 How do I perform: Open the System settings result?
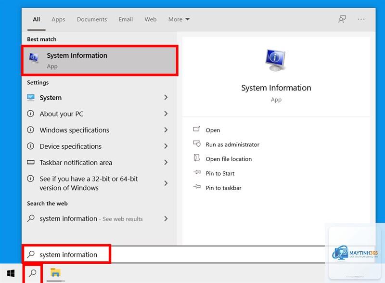tap(98, 98)
